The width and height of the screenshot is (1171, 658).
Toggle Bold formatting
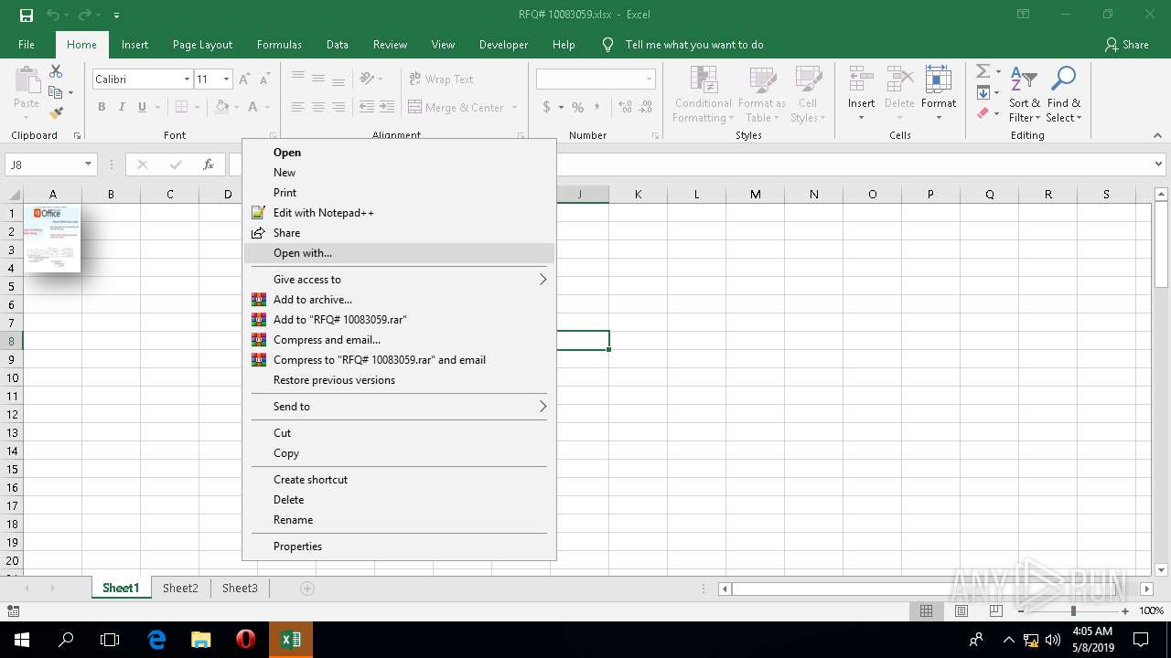pyautogui.click(x=102, y=107)
